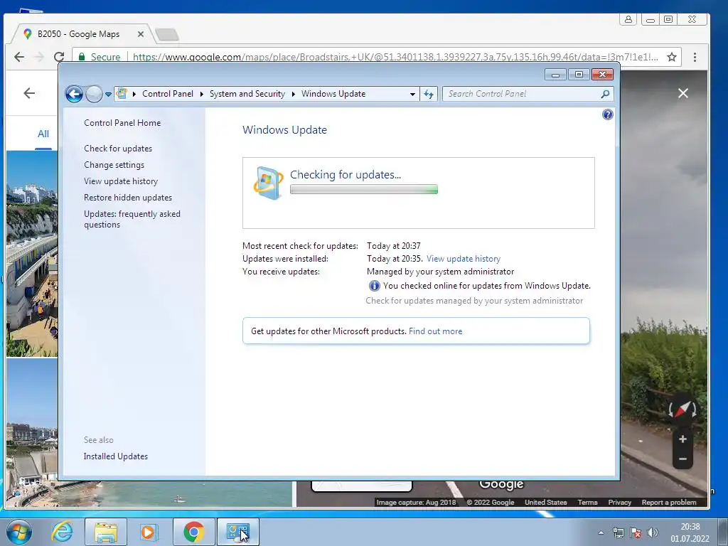
Task: Reload the Chrome page
Action: (x=59, y=57)
